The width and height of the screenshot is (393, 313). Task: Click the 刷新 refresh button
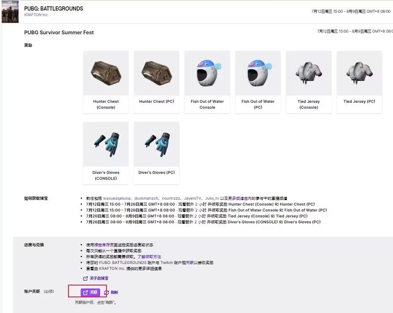tap(111, 292)
